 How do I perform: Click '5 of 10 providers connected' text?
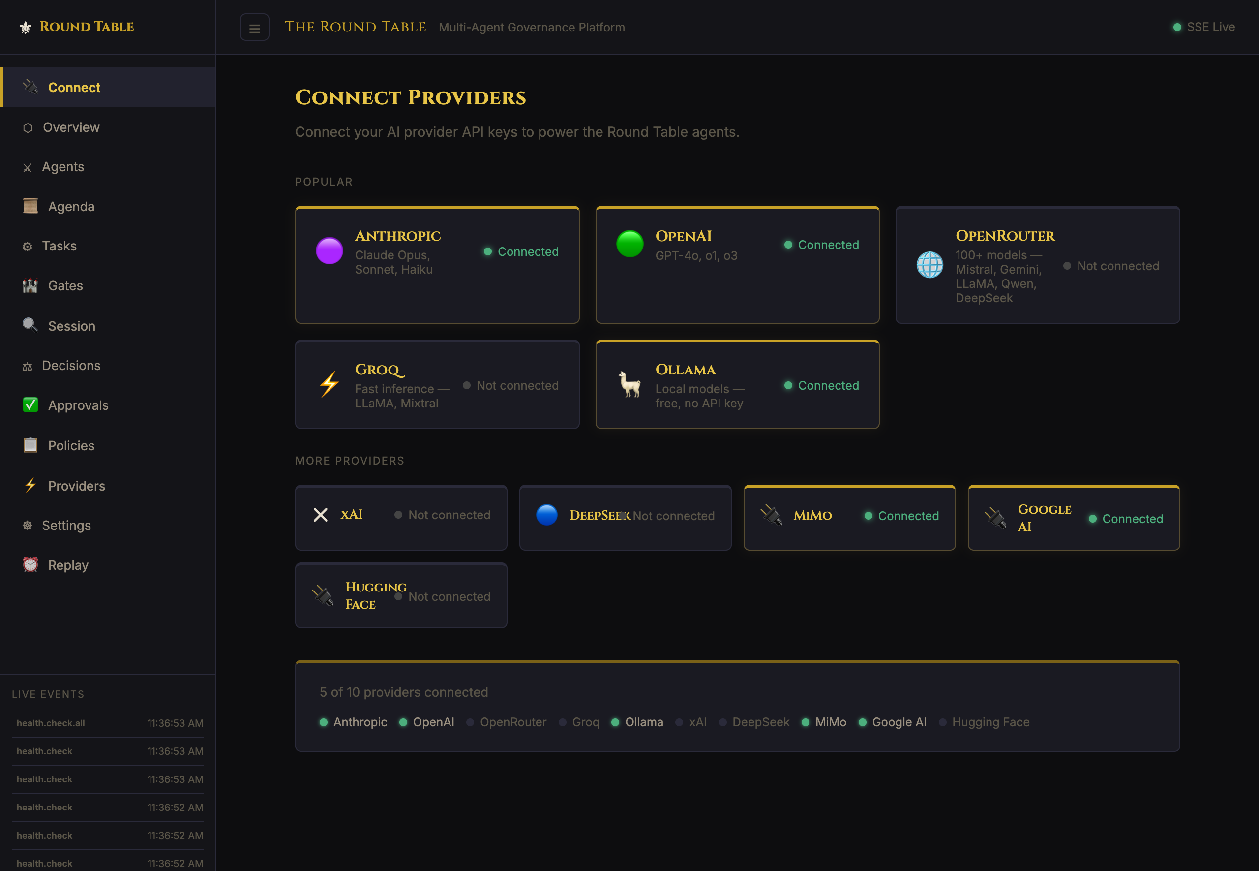coord(403,692)
